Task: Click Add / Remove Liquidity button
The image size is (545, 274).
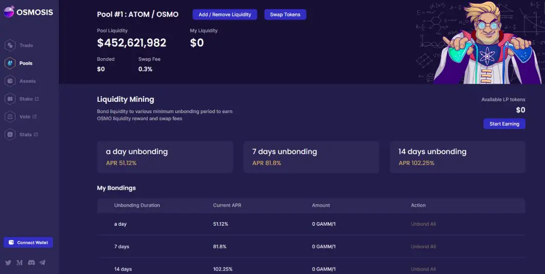Action: coord(225,14)
